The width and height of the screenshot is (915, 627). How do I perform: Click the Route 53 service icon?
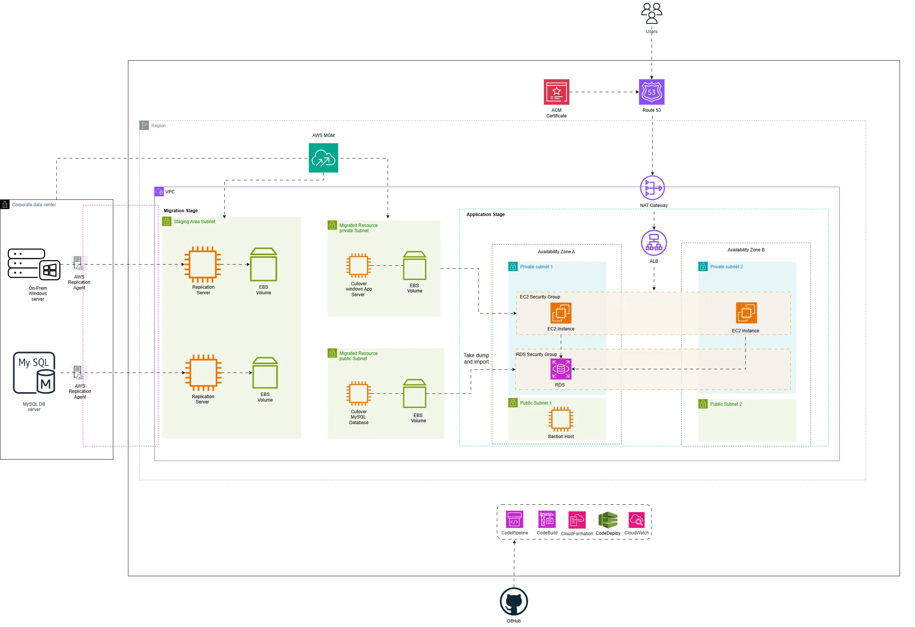tap(652, 92)
